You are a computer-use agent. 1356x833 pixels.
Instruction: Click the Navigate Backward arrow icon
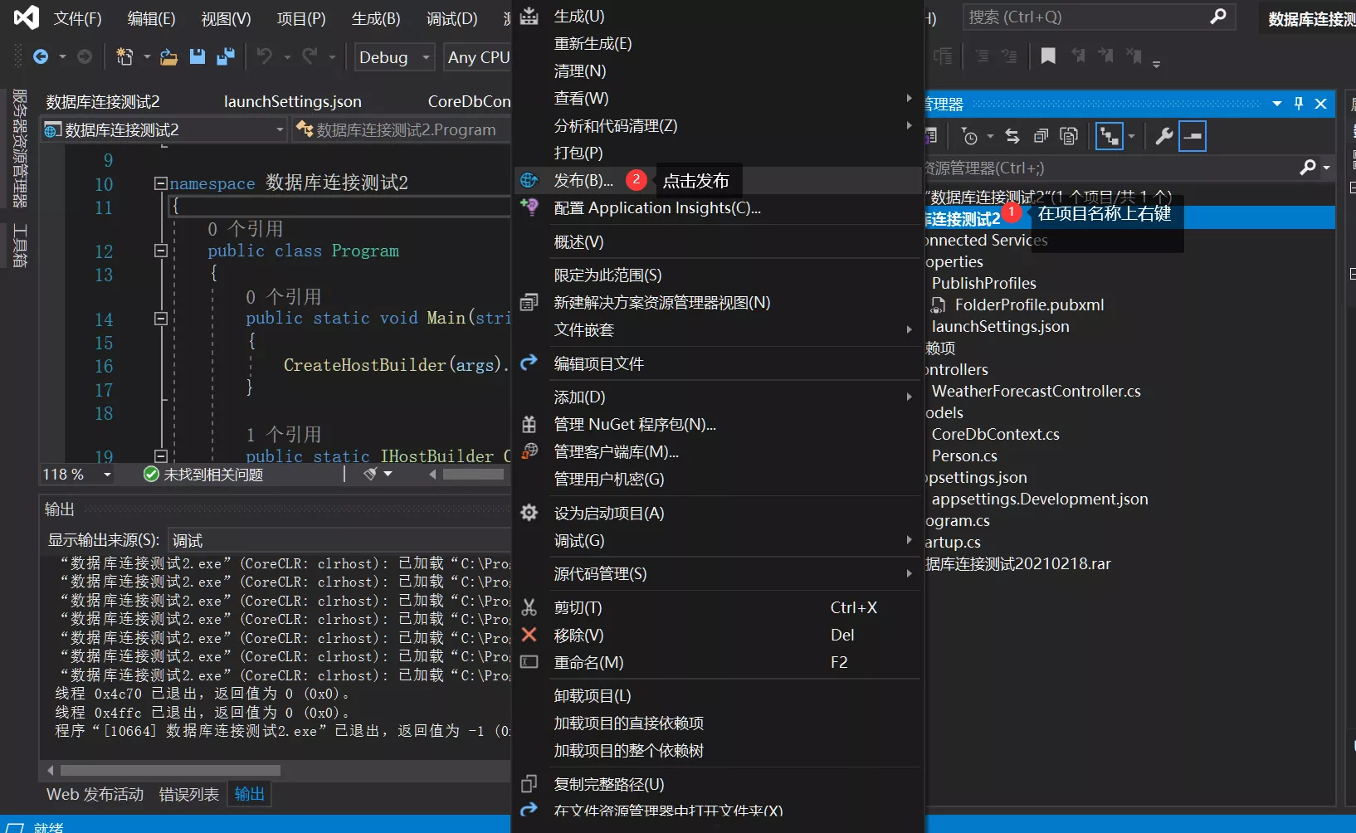tap(40, 56)
